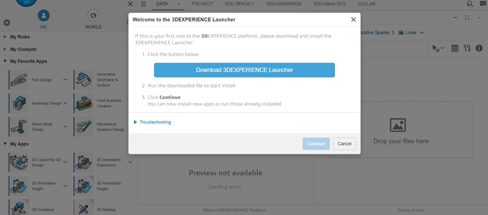488x215 pixels.
Task: Open the chat notifications icon
Action: tap(482, 4)
